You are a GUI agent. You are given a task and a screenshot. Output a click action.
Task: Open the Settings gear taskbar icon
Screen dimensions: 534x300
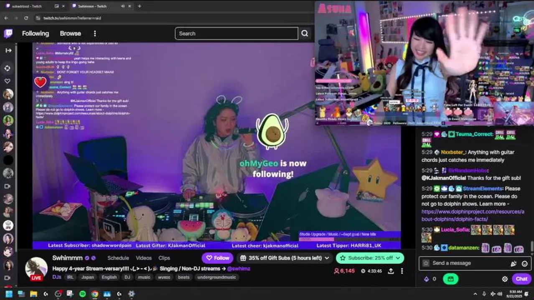click(132, 294)
